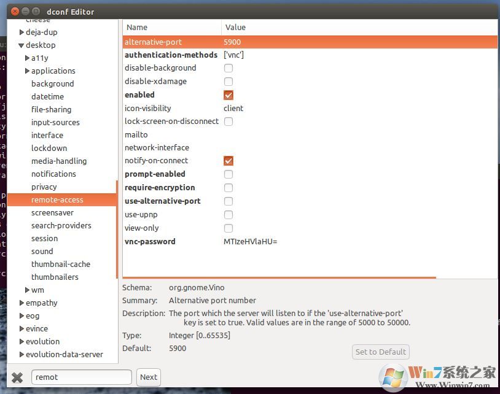500x394 pixels.
Task: Enable the disable-background checkbox
Action: (229, 68)
